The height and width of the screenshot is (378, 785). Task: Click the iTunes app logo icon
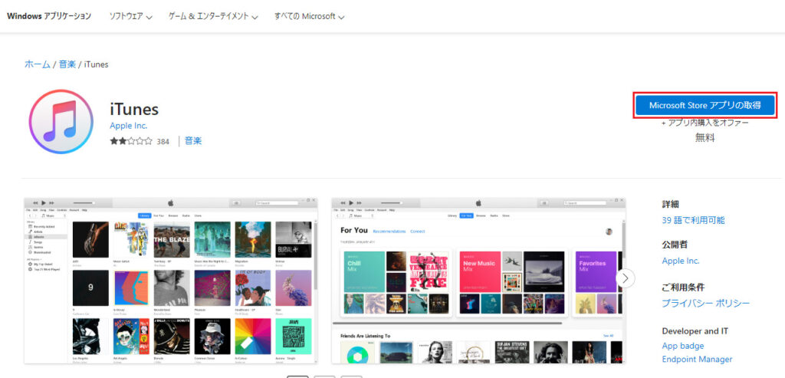pyautogui.click(x=61, y=122)
